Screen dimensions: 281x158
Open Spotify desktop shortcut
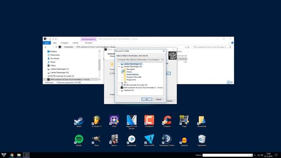pos(79,140)
